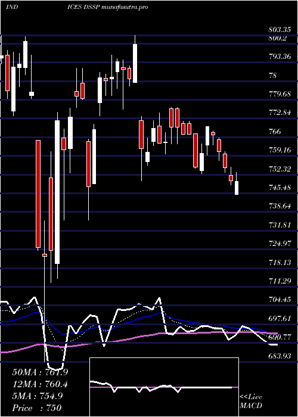Click the tall white candle reaching 803.35
The height and width of the screenshot is (417, 298).
(135, 63)
